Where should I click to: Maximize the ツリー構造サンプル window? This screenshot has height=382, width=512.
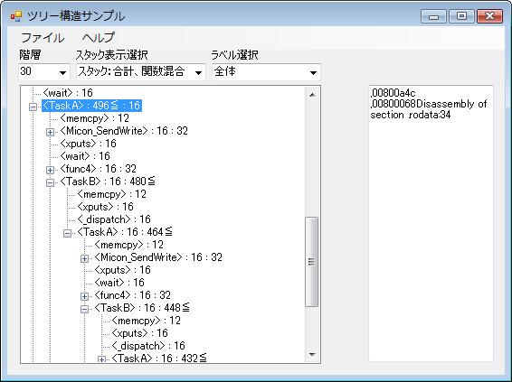click(x=461, y=15)
